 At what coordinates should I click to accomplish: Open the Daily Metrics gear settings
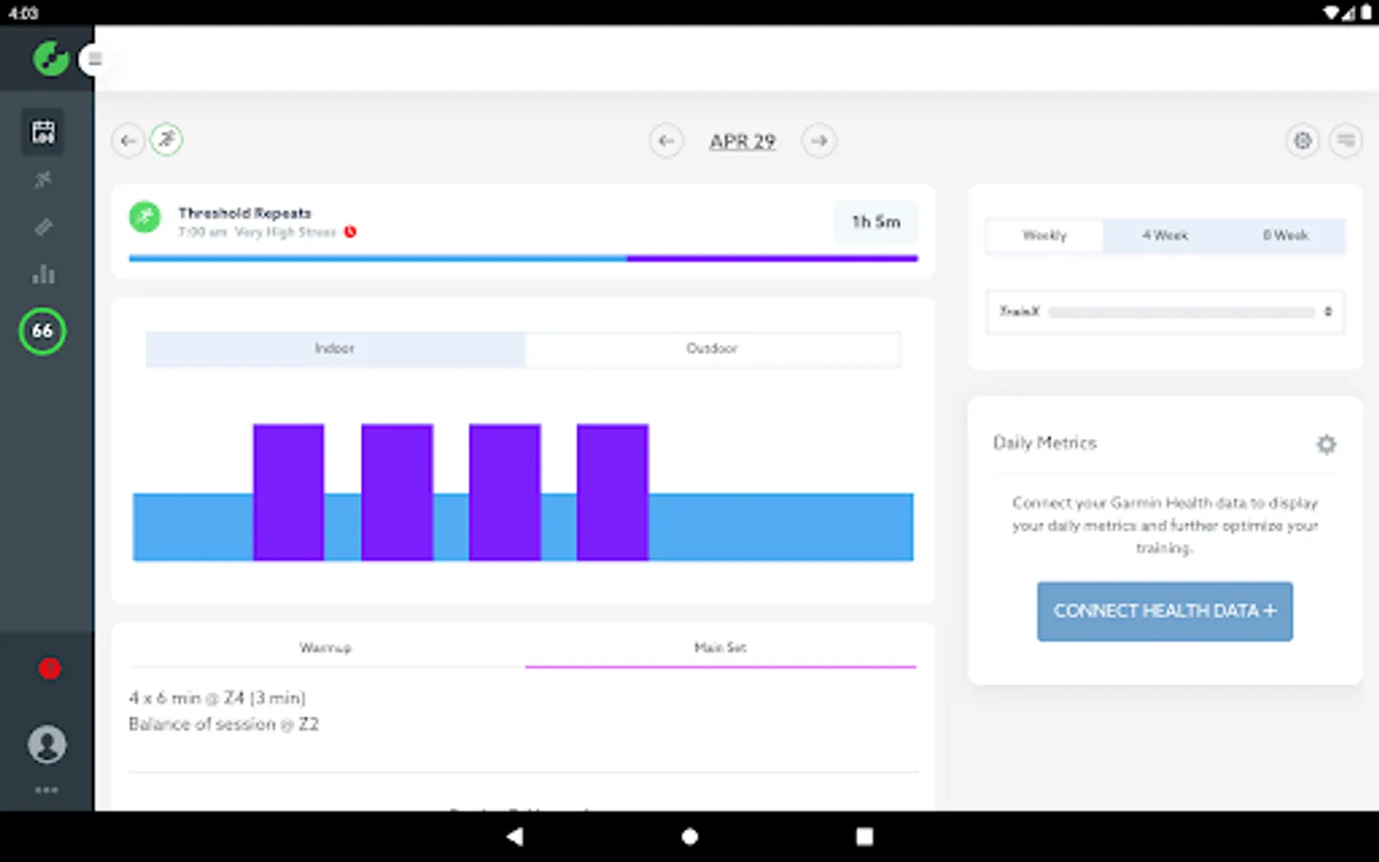(1326, 443)
